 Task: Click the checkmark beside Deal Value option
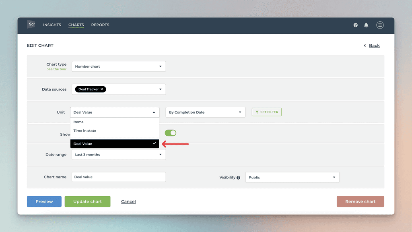click(154, 143)
